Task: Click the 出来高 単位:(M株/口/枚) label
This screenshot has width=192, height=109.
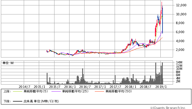Action: (x=41, y=101)
